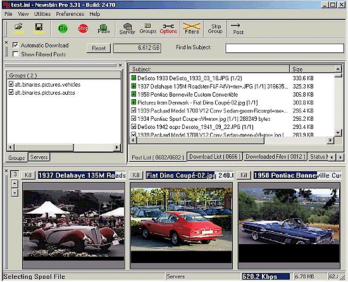Viewport: 348px width, 282px height.
Task: Click the right arrow of the tab strip
Action: (x=340, y=157)
